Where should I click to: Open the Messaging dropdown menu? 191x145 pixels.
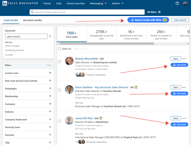98,3
